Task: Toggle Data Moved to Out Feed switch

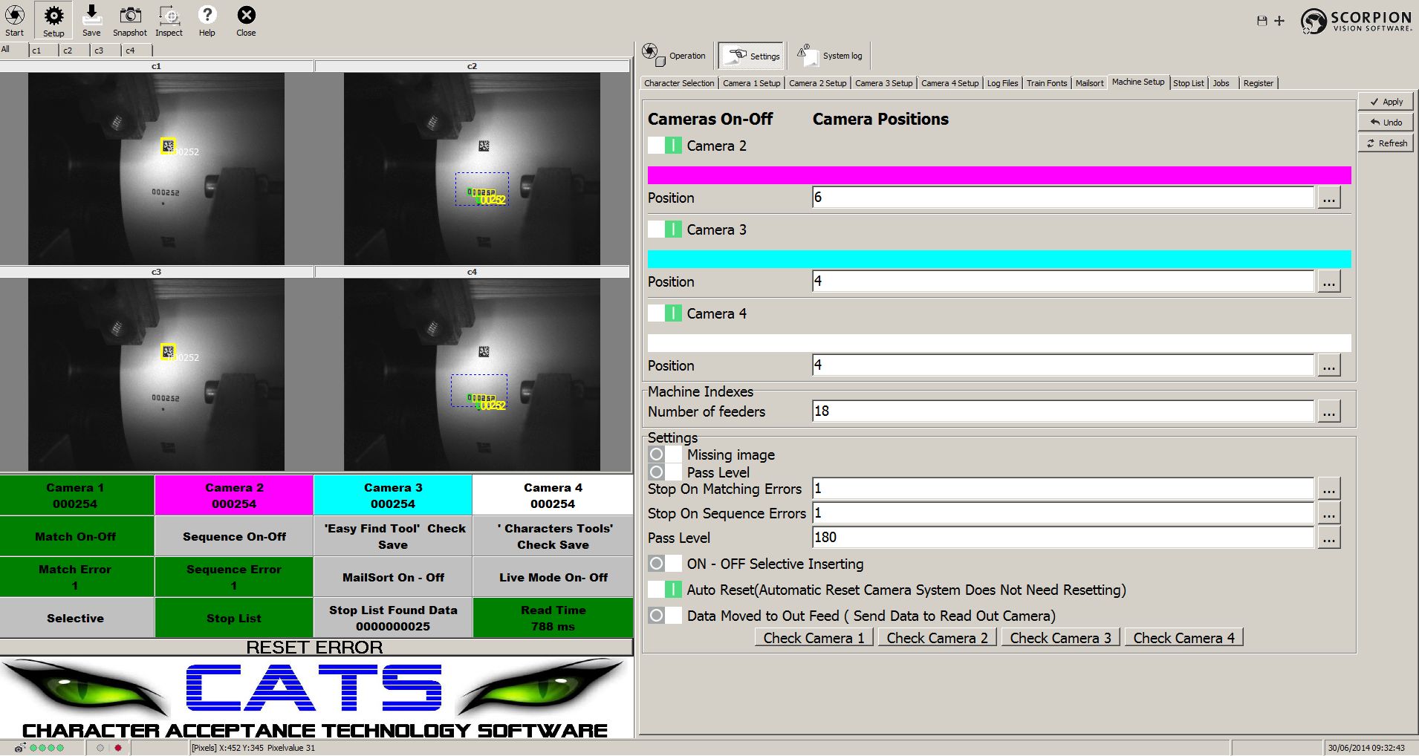Action: tap(665, 616)
